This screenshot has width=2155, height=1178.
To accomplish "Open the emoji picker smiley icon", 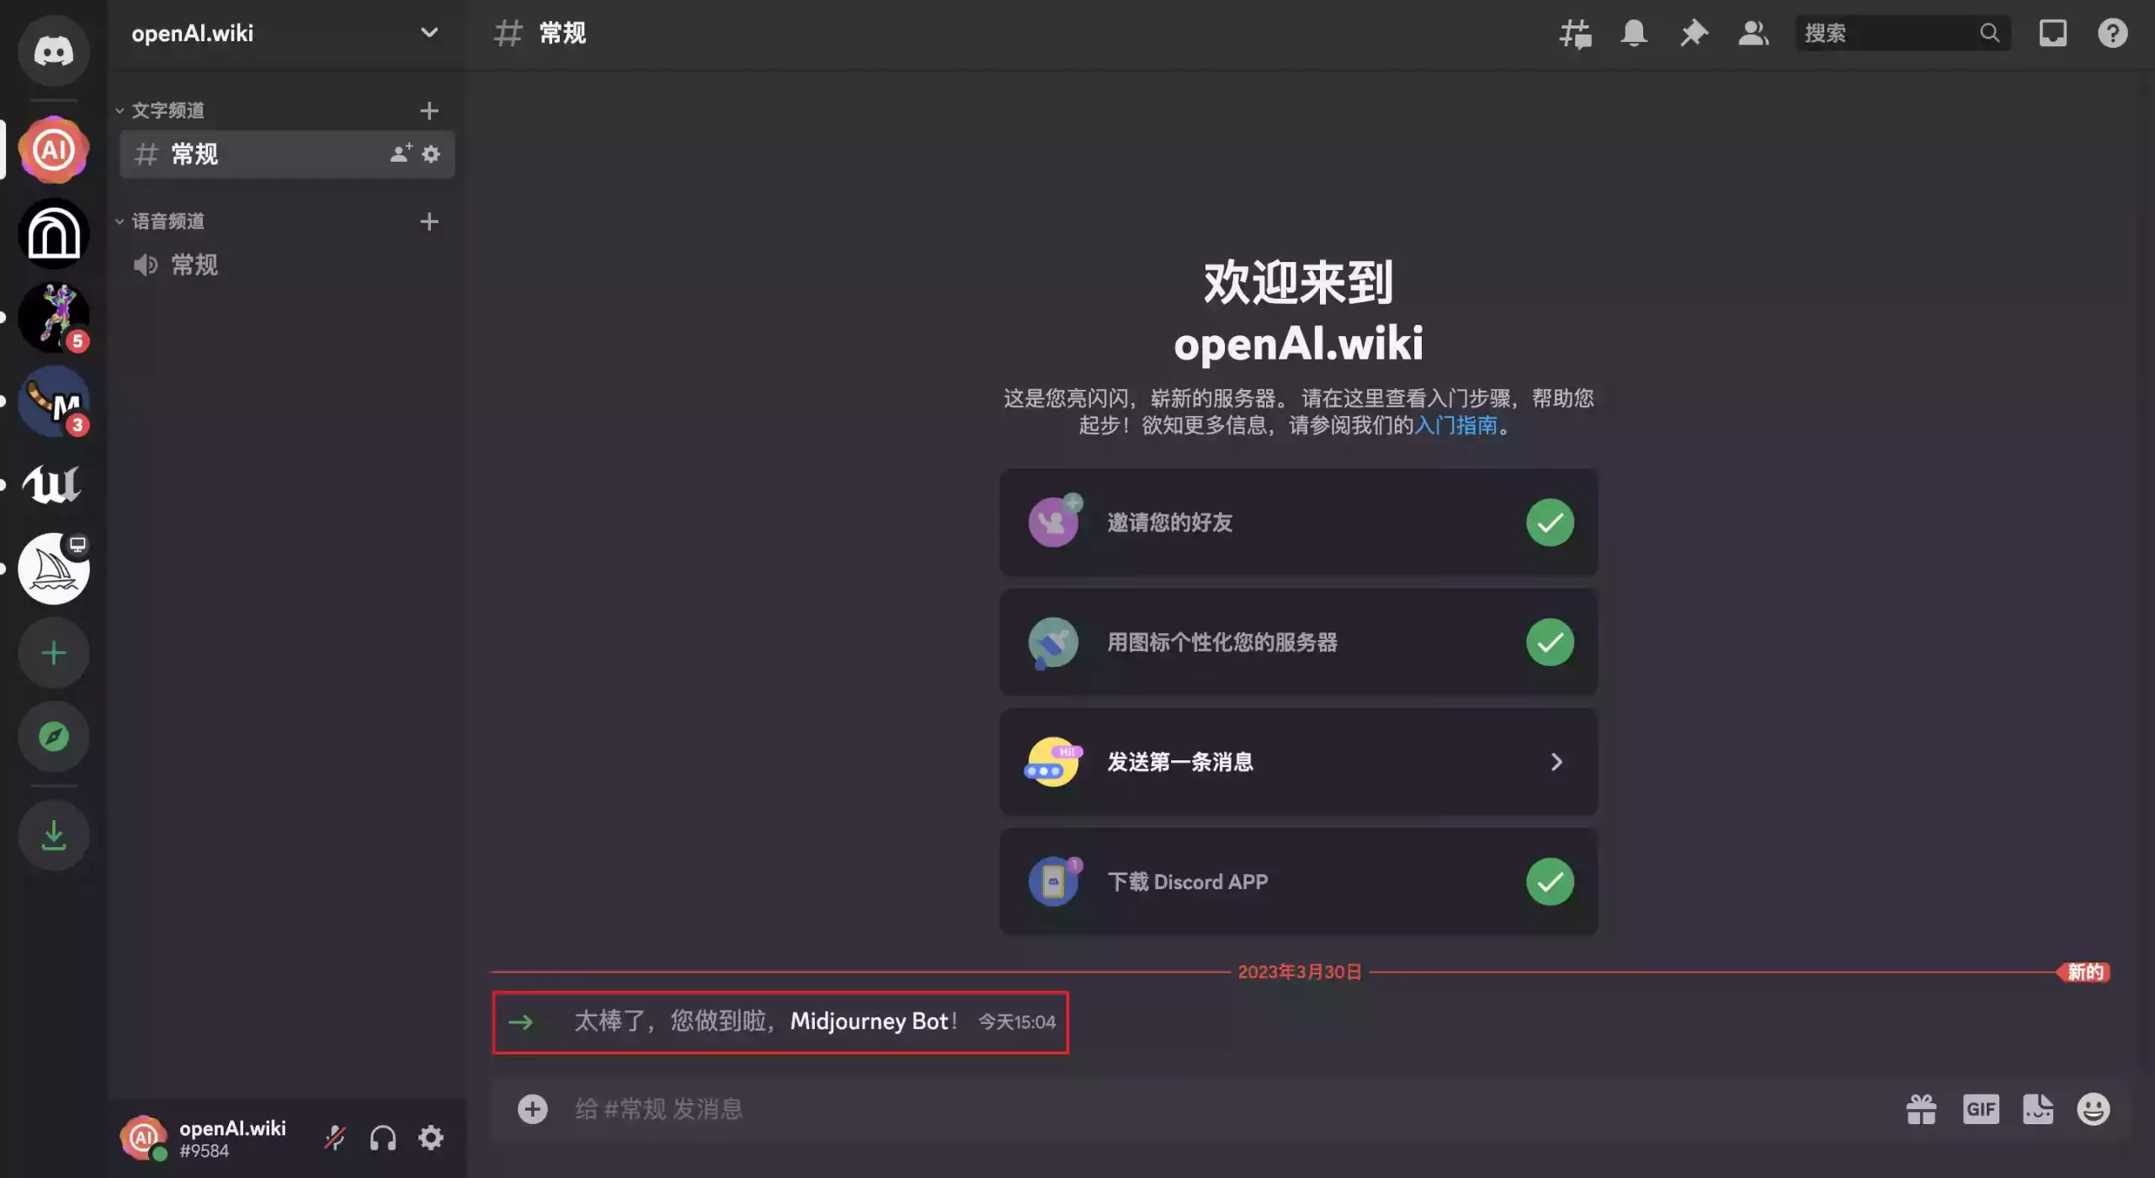I will (2094, 1108).
